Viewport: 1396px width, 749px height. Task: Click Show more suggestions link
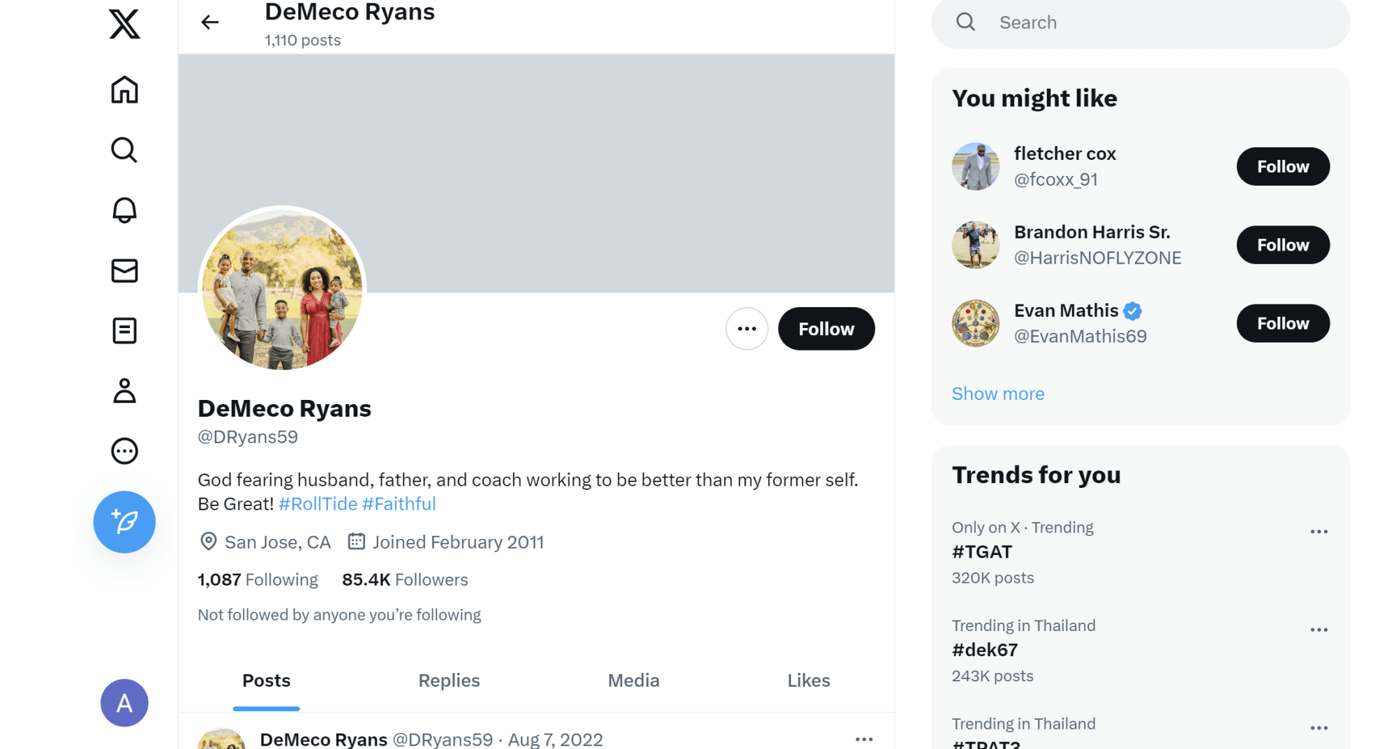point(997,394)
